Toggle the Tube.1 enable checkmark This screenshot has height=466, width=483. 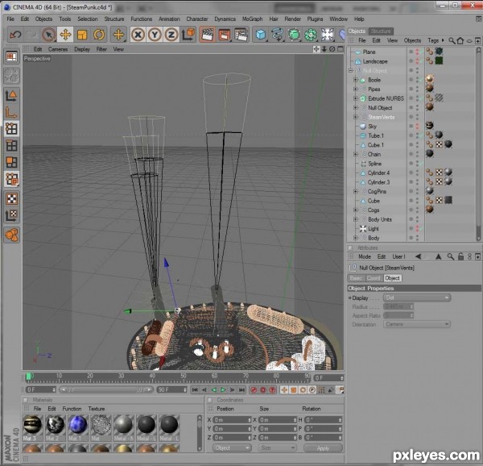click(x=421, y=135)
